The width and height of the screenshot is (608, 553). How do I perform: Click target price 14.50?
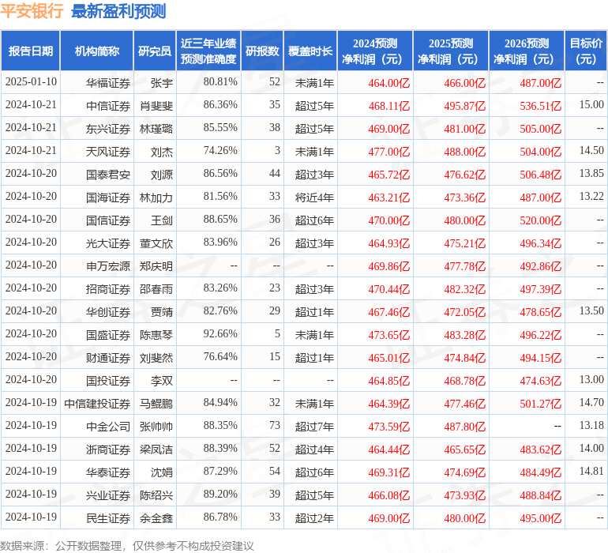pyautogui.click(x=591, y=151)
